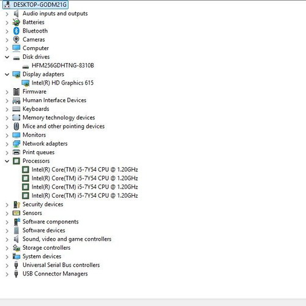
Task: Collapse the Disk drives node
Action: (x=7, y=57)
